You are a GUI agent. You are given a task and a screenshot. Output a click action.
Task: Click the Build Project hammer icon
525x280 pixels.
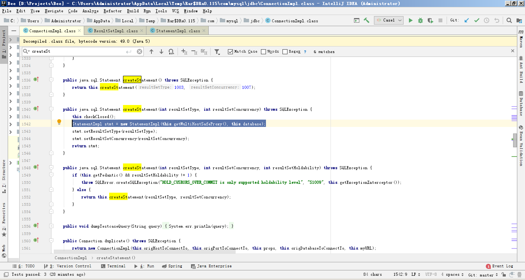pos(366,20)
